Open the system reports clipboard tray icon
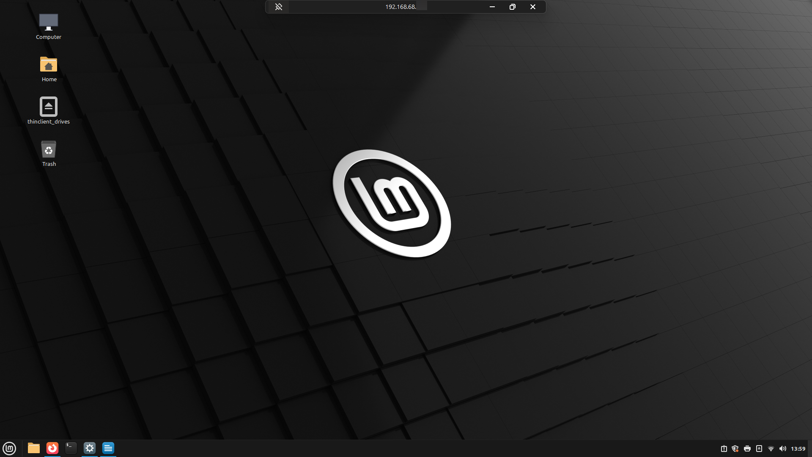Image resolution: width=812 pixels, height=457 pixels. click(x=724, y=449)
